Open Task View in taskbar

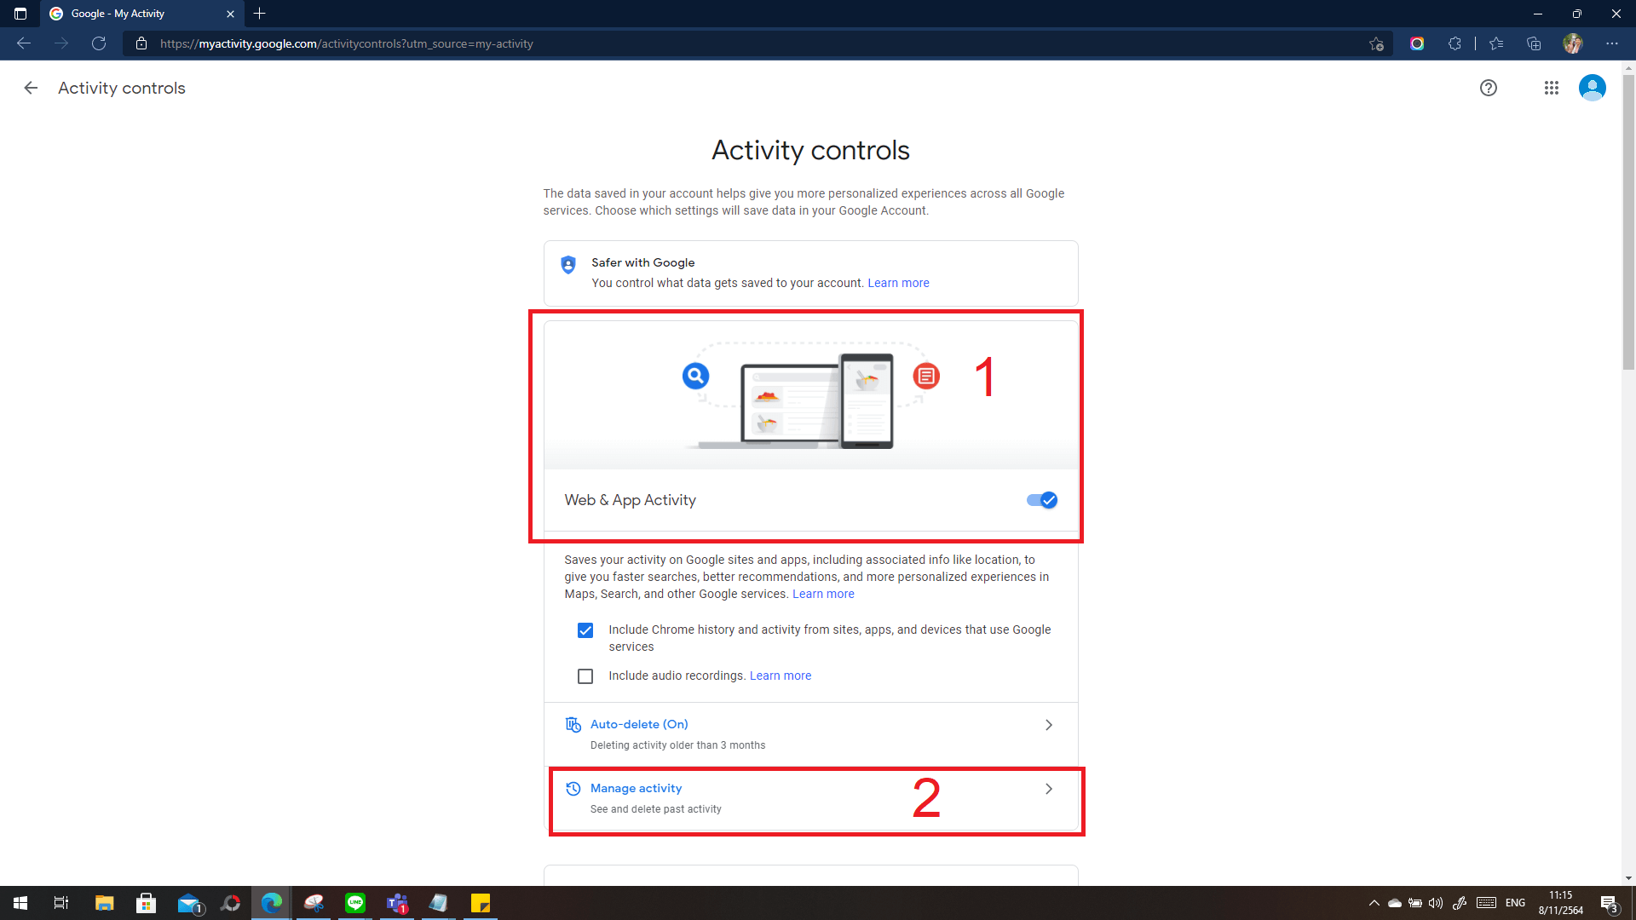[61, 903]
